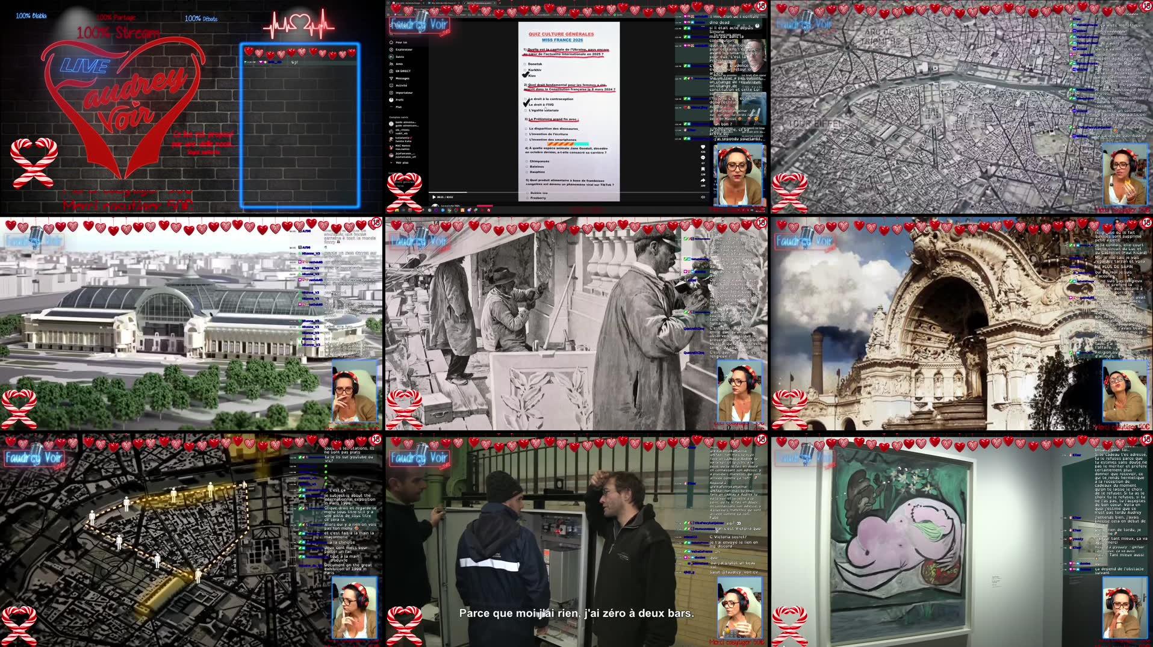Open the streamer's Profil page
The width and height of the screenshot is (1153, 647).
400,100
